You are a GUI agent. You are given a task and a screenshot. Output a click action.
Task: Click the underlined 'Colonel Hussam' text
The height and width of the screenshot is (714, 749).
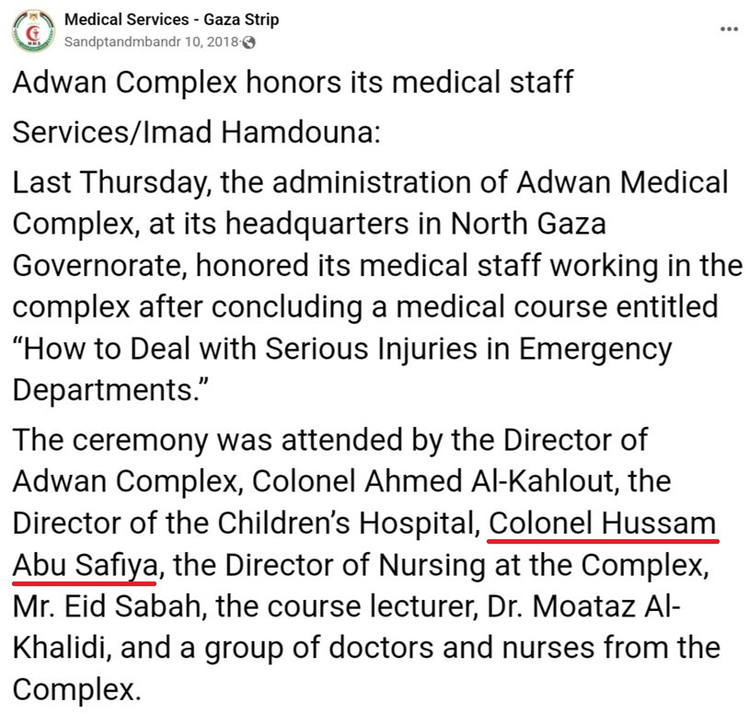tap(602, 524)
